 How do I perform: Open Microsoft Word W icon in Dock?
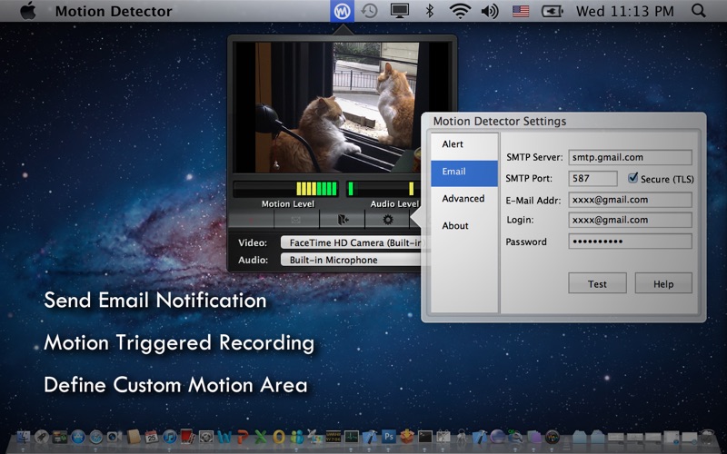[x=224, y=437]
